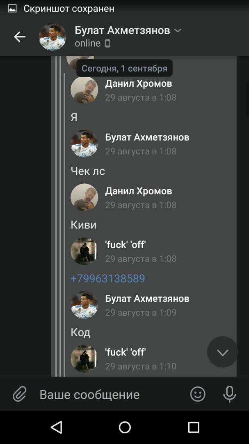Open Булат Ахметзянов header profile avatar
Screen dimensions: 249x444
tap(52, 37)
